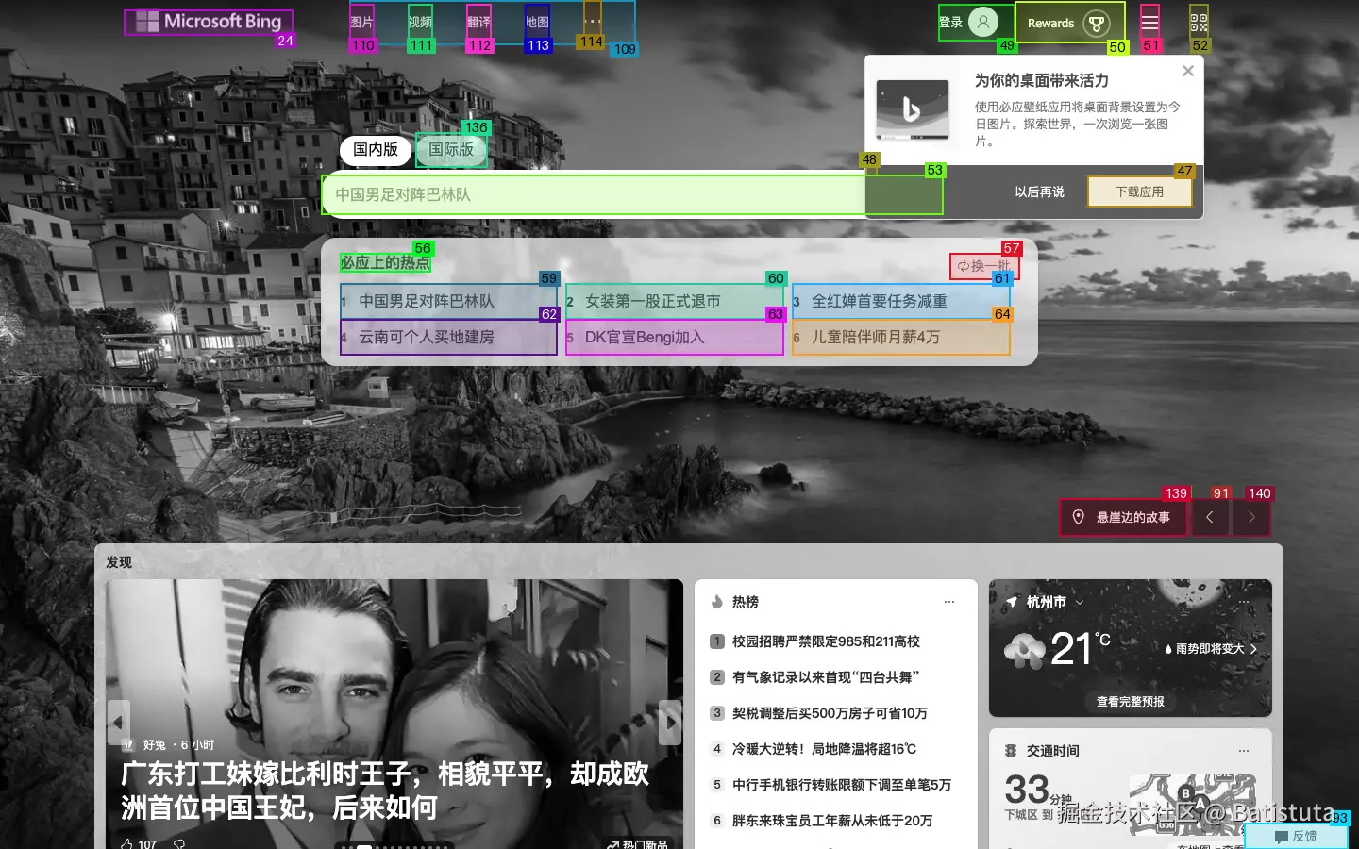This screenshot has width=1359, height=849.
Task: Click the 好兔 news source icon
Action: tap(128, 745)
